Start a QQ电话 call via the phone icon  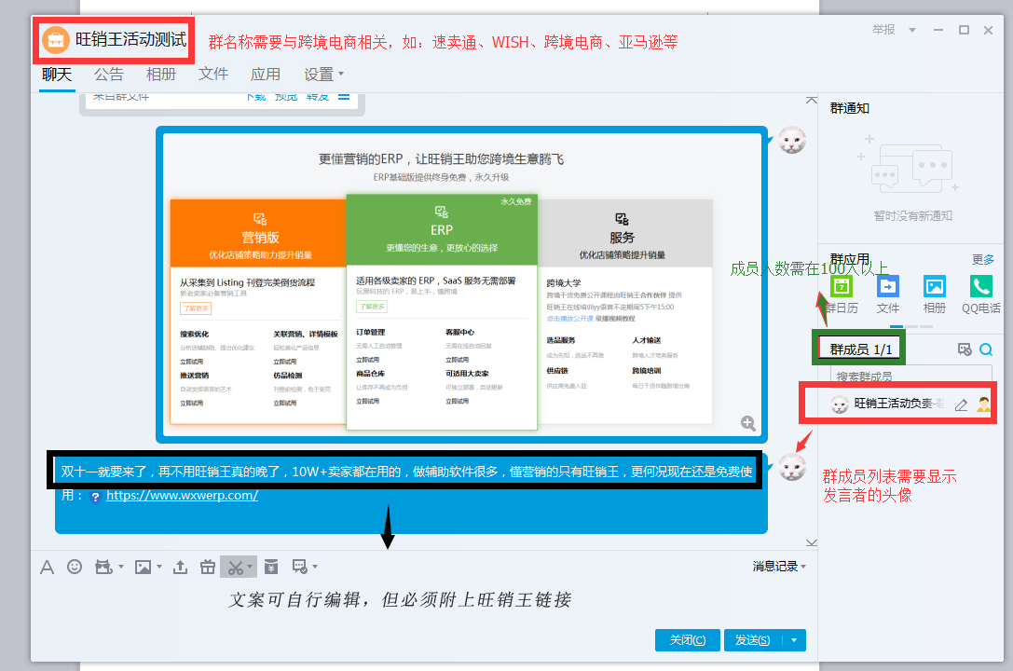980,286
